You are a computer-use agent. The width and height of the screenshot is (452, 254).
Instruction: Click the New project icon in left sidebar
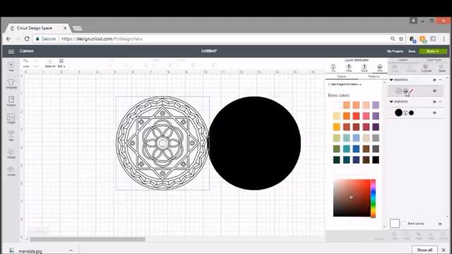coord(11,66)
